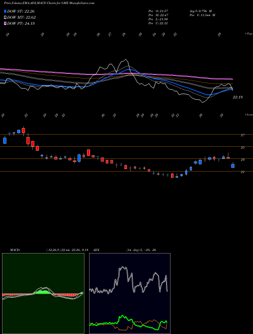Select the 'DOW ST: 22.26' legend label

[x=21, y=11]
